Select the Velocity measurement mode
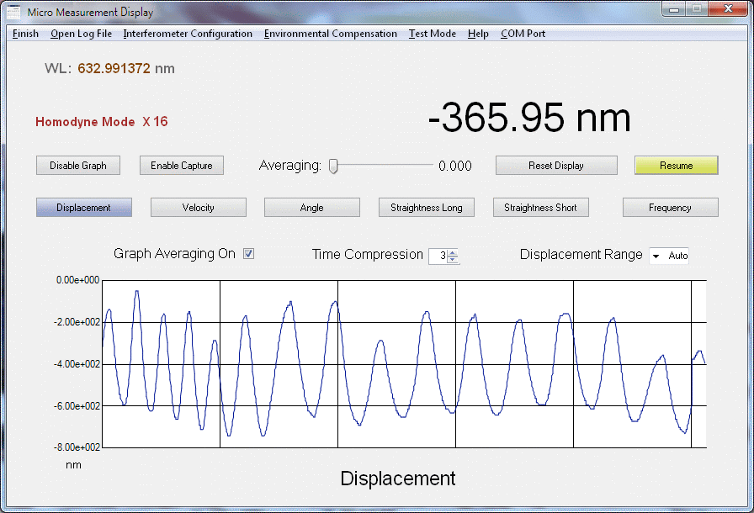The image size is (754, 513). tap(199, 208)
